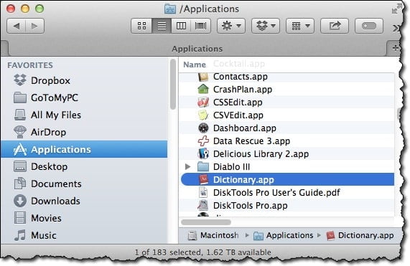Open the Dropbox toolbar dropdown
Screen dimensions: 410x266
[x=266, y=26]
